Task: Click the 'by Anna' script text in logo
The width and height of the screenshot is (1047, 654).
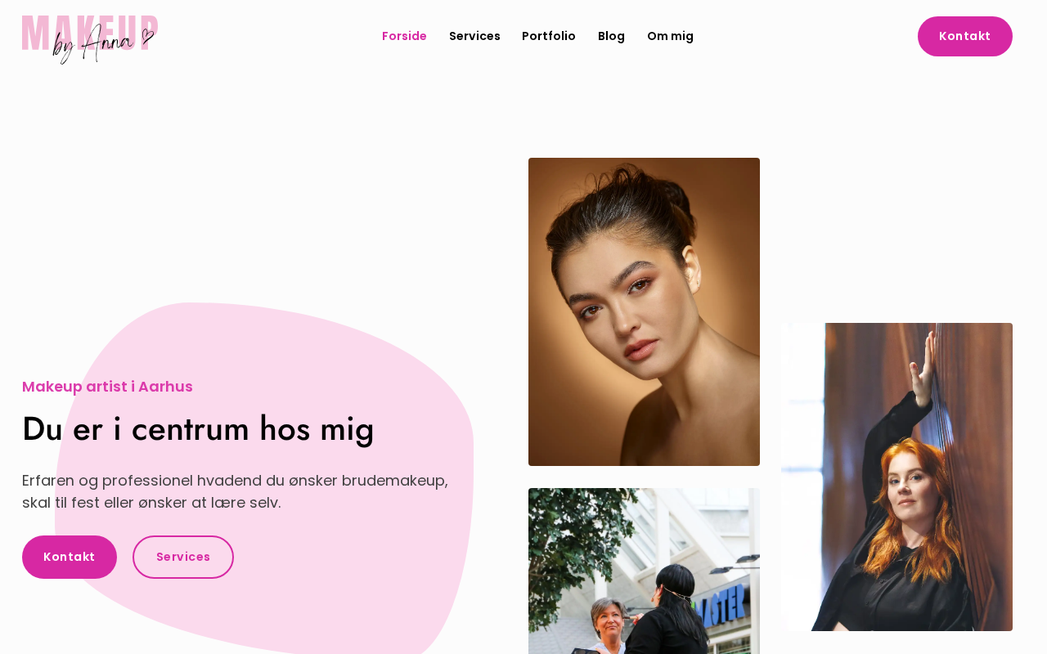Action: (94, 43)
